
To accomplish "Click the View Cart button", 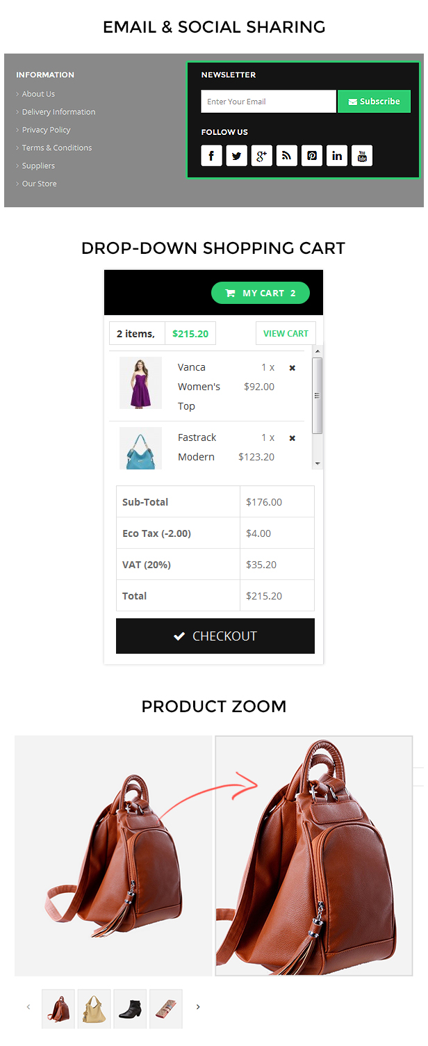I will pos(286,334).
